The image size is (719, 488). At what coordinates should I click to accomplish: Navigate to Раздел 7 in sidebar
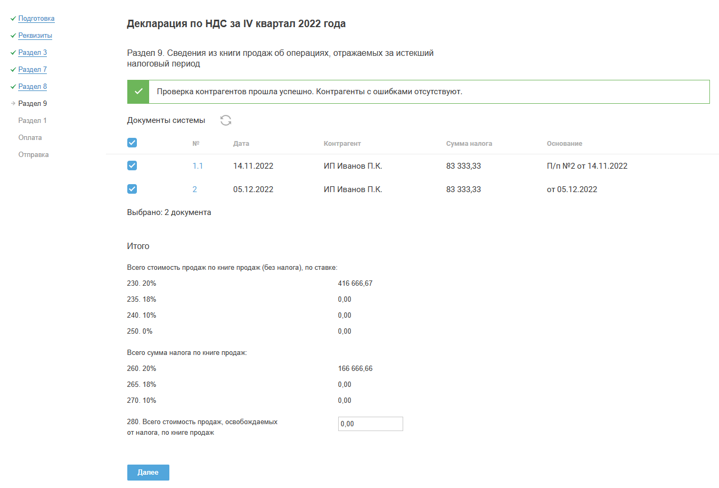pos(32,70)
